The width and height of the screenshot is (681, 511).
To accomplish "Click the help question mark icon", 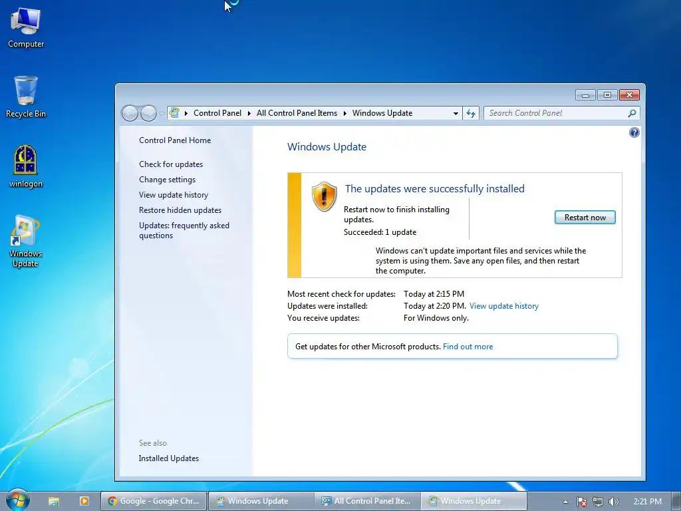I will point(634,132).
